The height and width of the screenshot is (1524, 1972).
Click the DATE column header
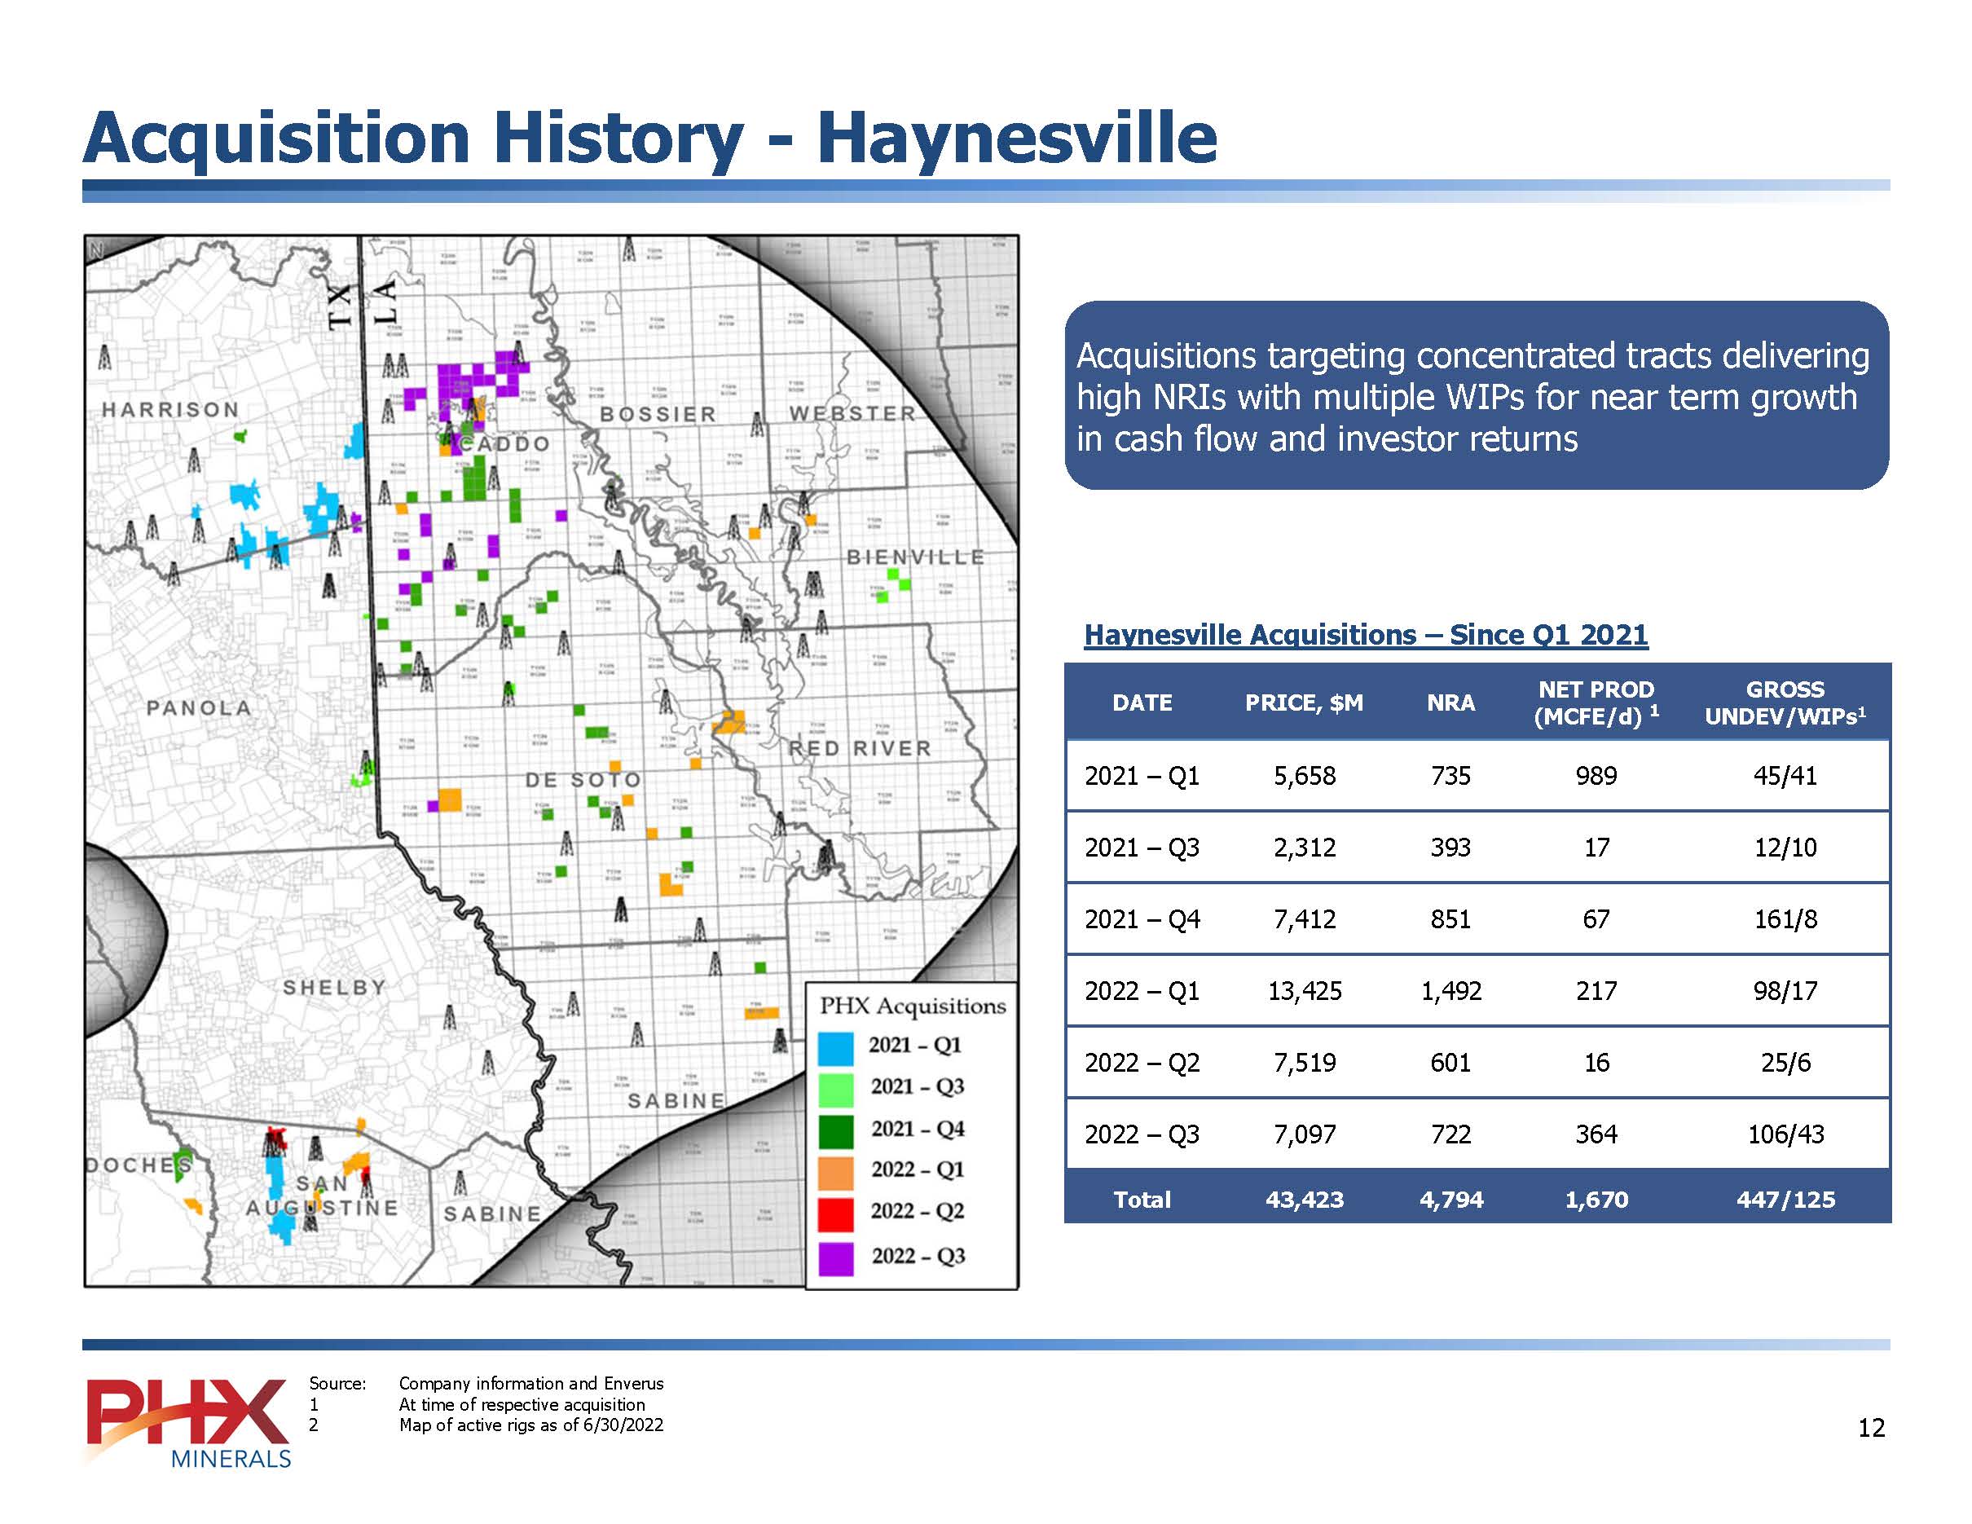pos(1142,703)
